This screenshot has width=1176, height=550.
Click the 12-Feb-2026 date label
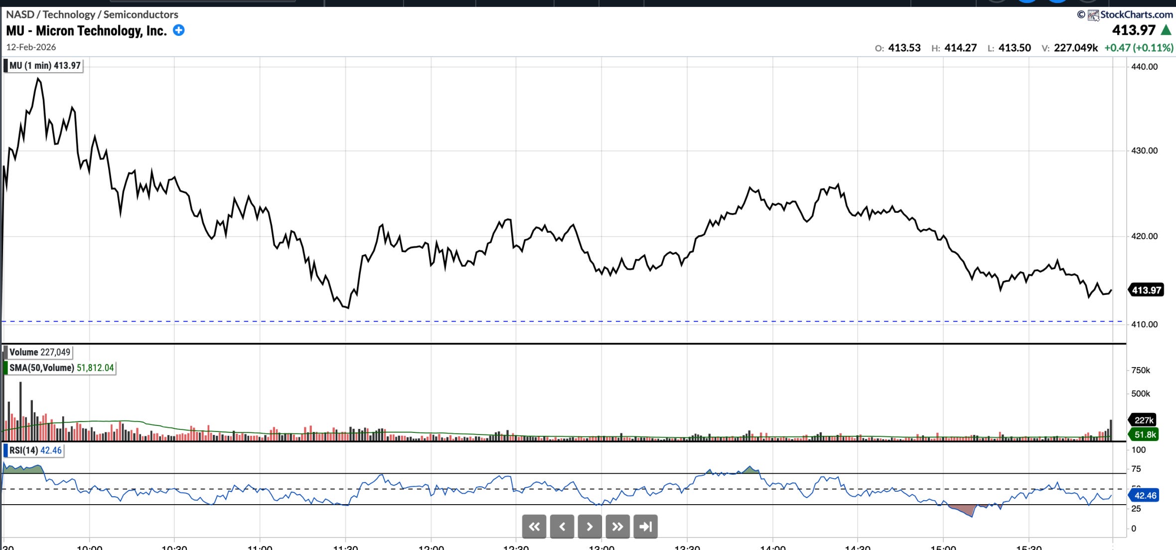click(x=31, y=47)
